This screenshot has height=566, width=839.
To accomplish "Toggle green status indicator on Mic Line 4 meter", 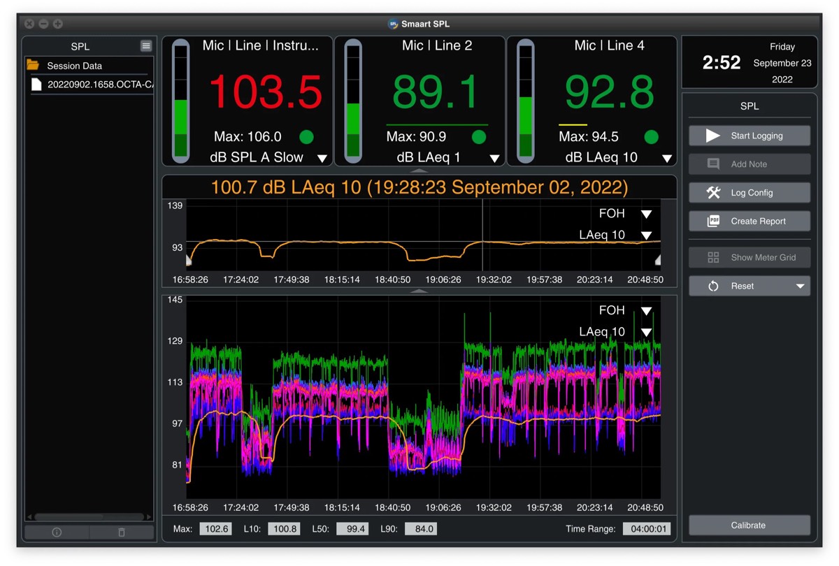I will pos(651,137).
